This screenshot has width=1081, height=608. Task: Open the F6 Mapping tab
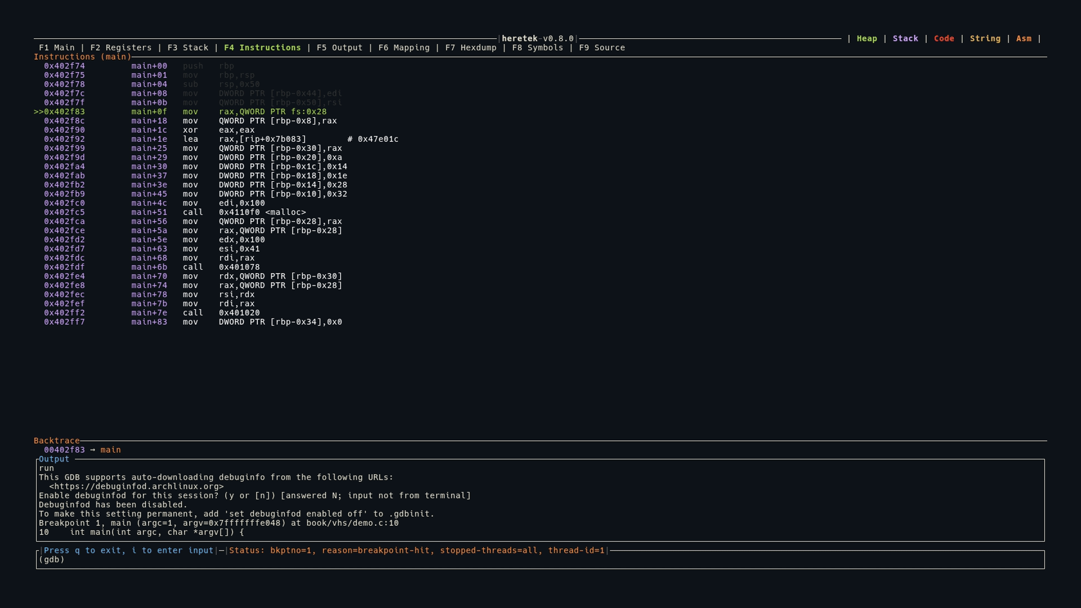404,48
